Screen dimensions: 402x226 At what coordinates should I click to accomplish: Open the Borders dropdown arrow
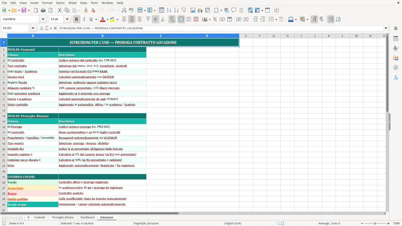[x=276, y=19]
